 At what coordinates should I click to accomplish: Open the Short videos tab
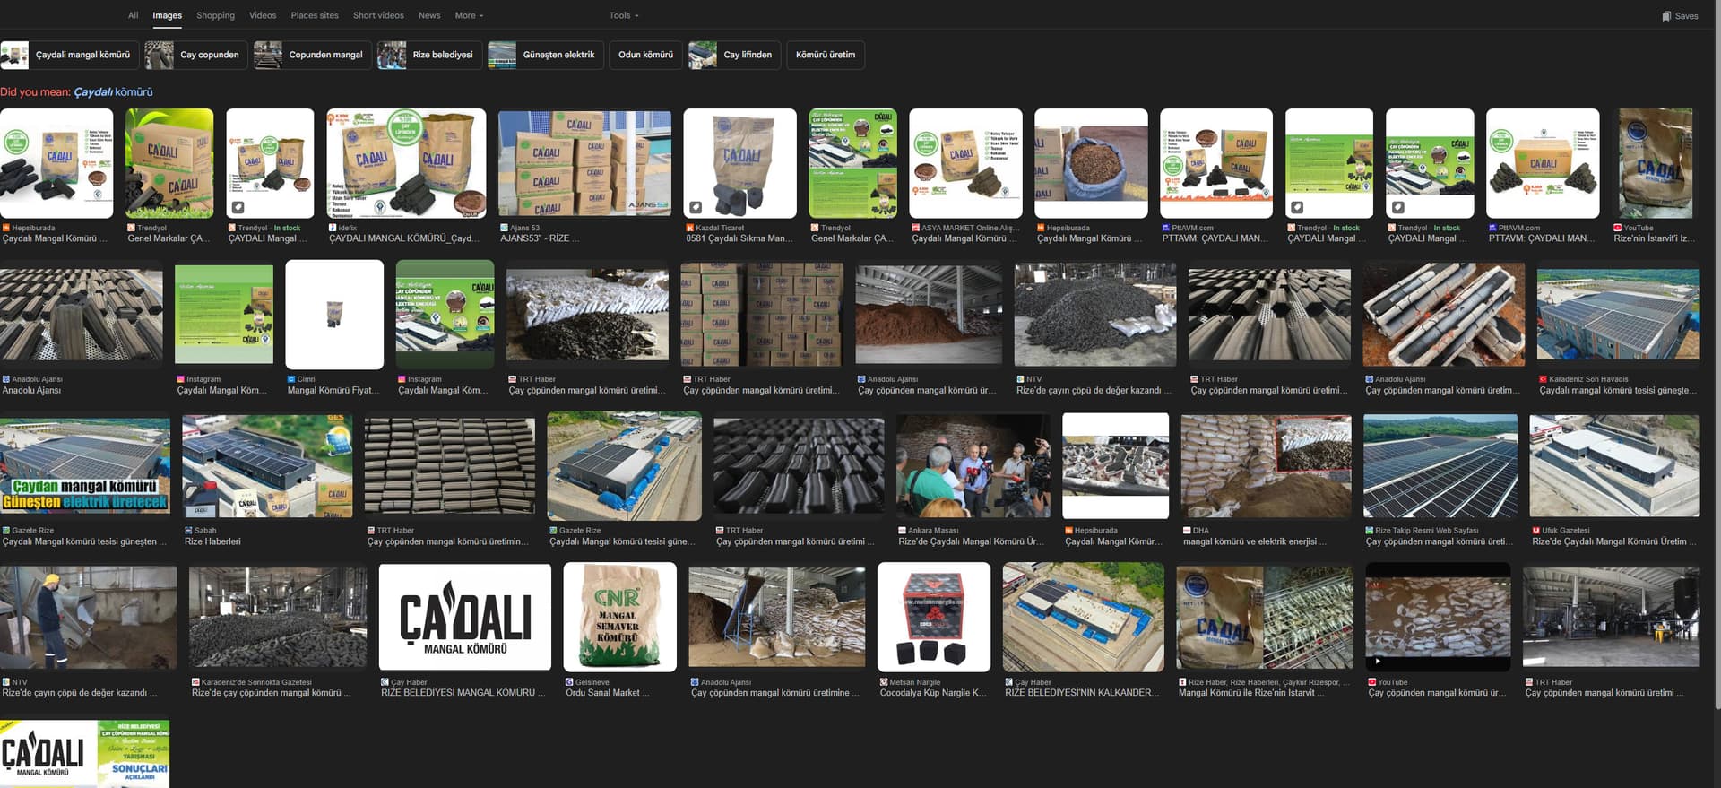(378, 15)
